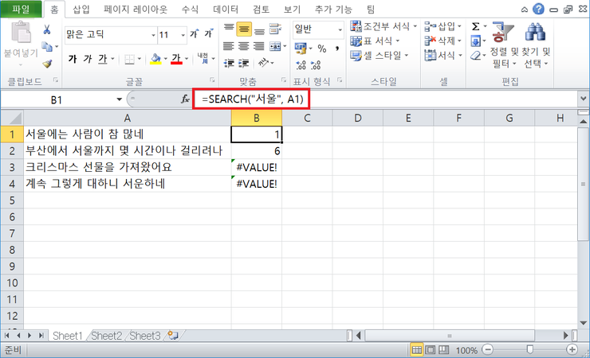Click the format painter brush icon

47,64
